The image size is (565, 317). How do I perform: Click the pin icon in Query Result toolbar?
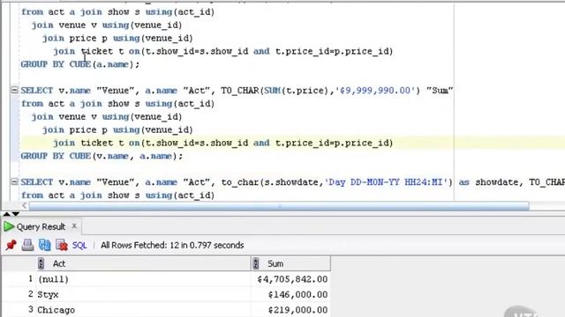point(11,245)
